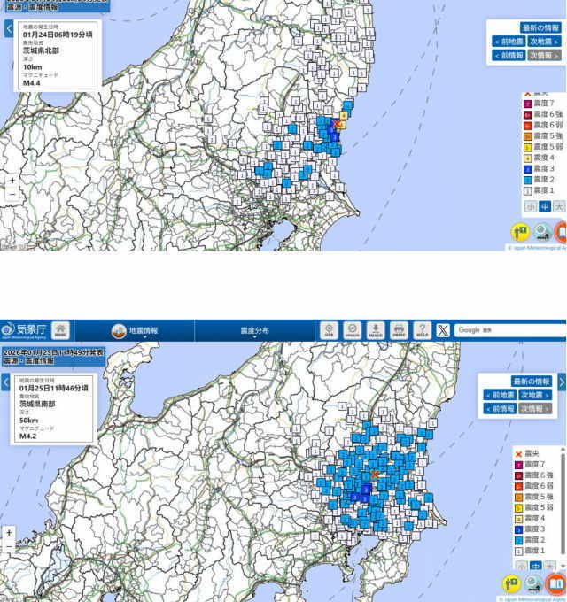The image size is (567, 602).
Task: Click 震度3 blue swatch in lower legend
Action: point(518,529)
